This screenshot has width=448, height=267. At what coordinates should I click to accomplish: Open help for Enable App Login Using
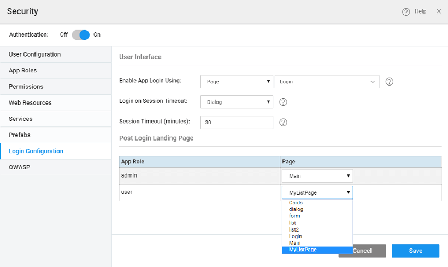click(x=390, y=82)
